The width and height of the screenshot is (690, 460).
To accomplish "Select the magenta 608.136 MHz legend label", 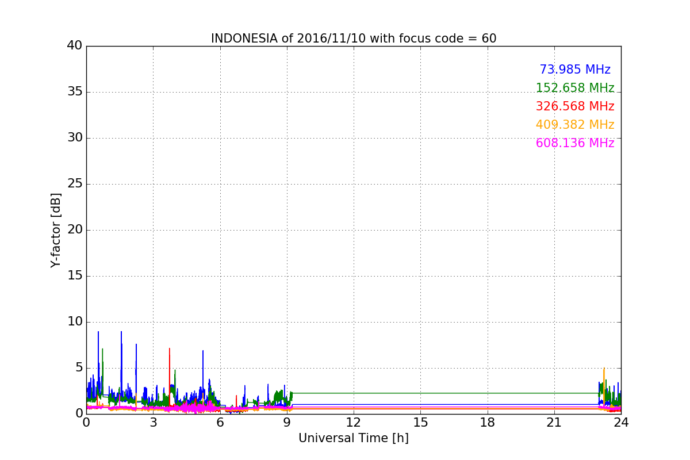I will (575, 143).
